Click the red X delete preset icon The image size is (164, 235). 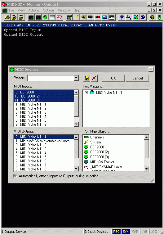[94, 78]
